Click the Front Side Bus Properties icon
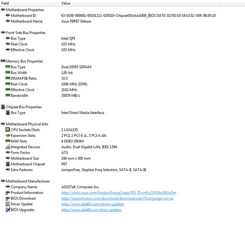 coord(3,33)
